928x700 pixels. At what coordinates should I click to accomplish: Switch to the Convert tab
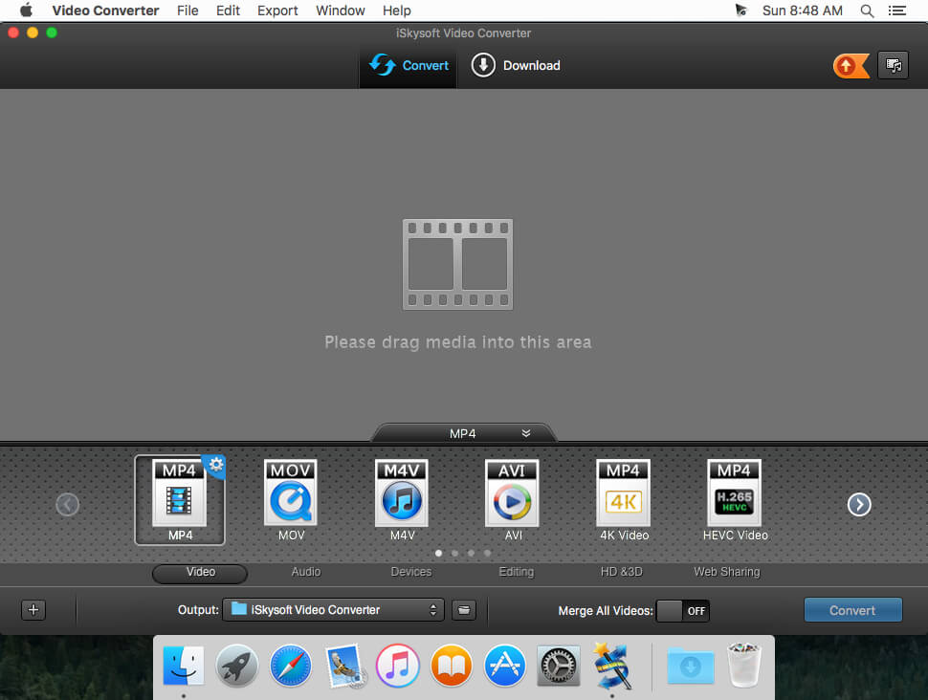[409, 65]
